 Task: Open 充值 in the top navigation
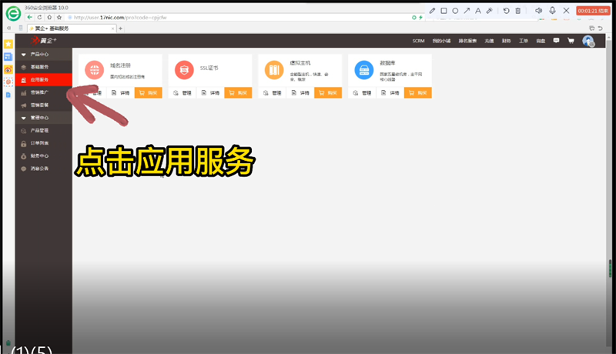489,41
